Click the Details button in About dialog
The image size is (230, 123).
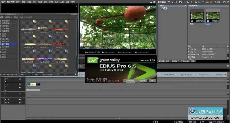pos(143,81)
